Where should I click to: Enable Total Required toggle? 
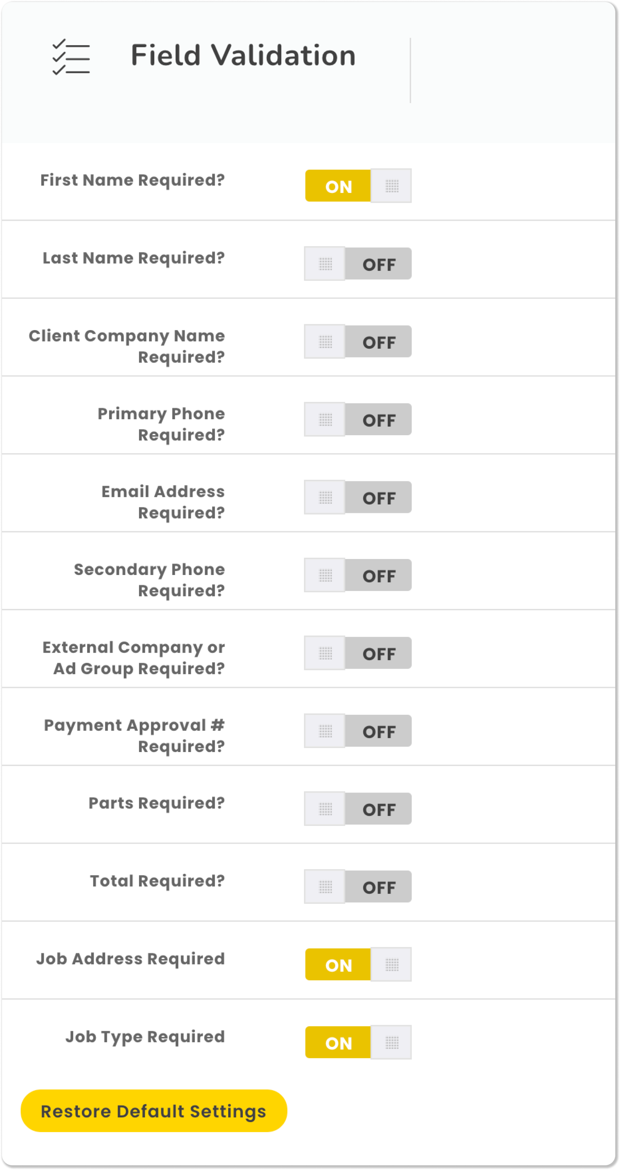tap(358, 887)
